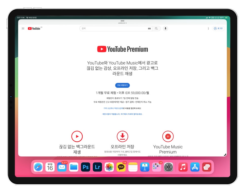245x193 pixels.
Task: Open the Calendar app showing 16
Action: tap(50, 167)
